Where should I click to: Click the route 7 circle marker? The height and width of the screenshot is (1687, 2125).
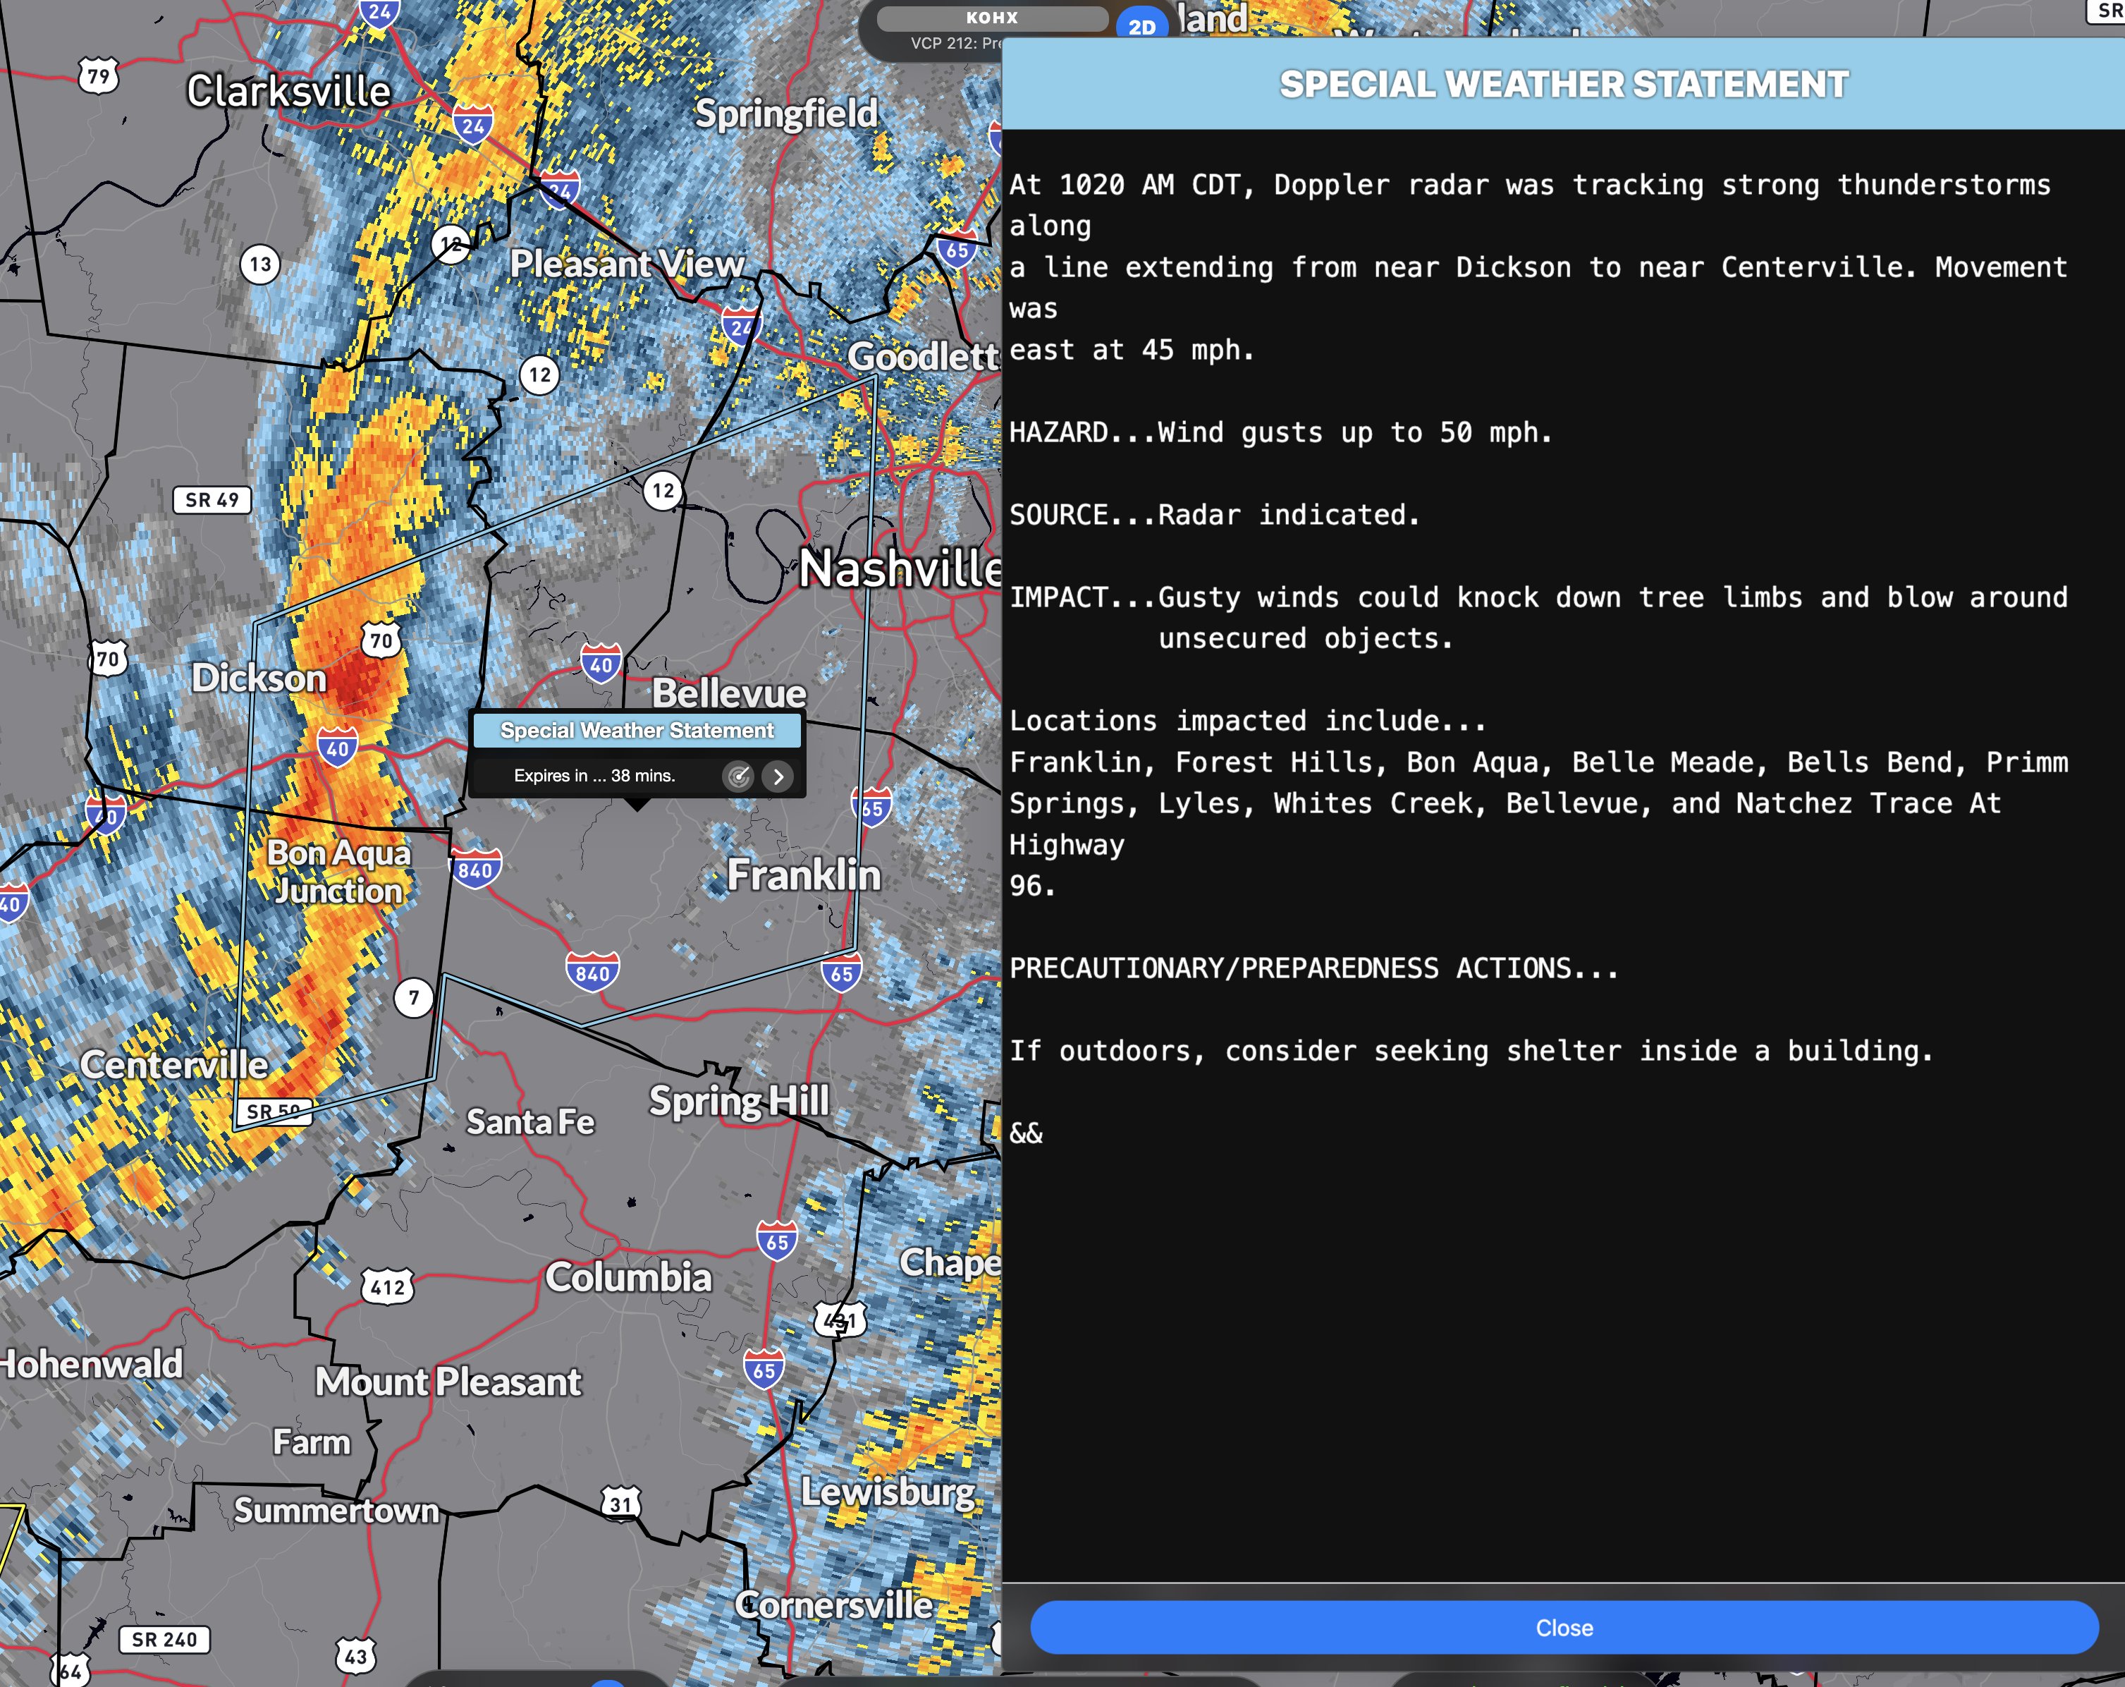click(x=414, y=998)
